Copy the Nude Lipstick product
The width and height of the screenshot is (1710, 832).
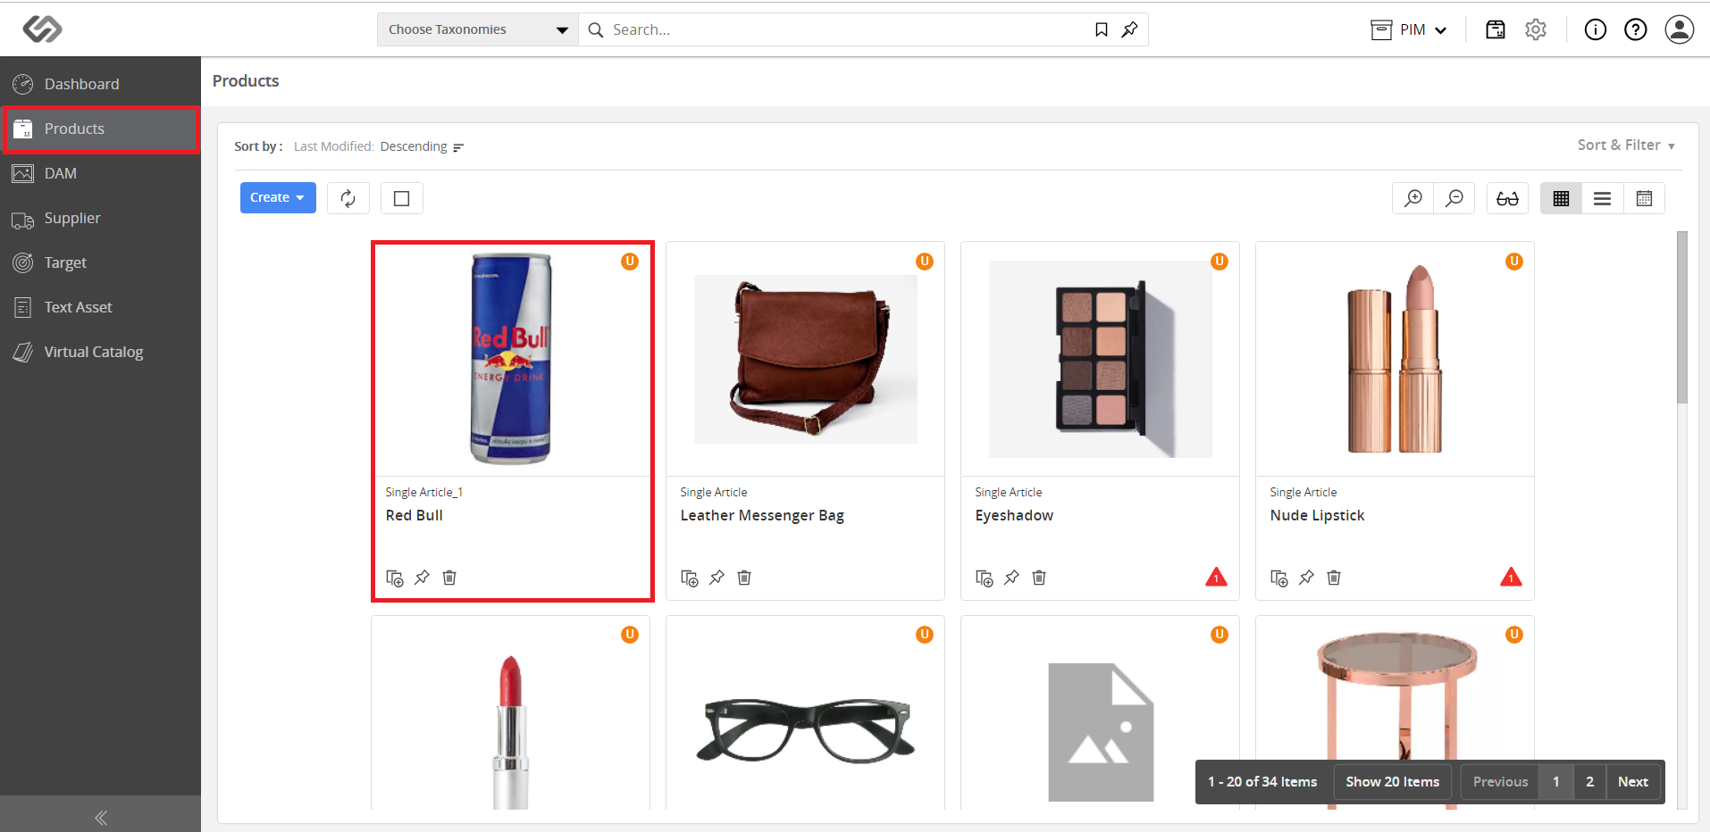click(x=1279, y=578)
